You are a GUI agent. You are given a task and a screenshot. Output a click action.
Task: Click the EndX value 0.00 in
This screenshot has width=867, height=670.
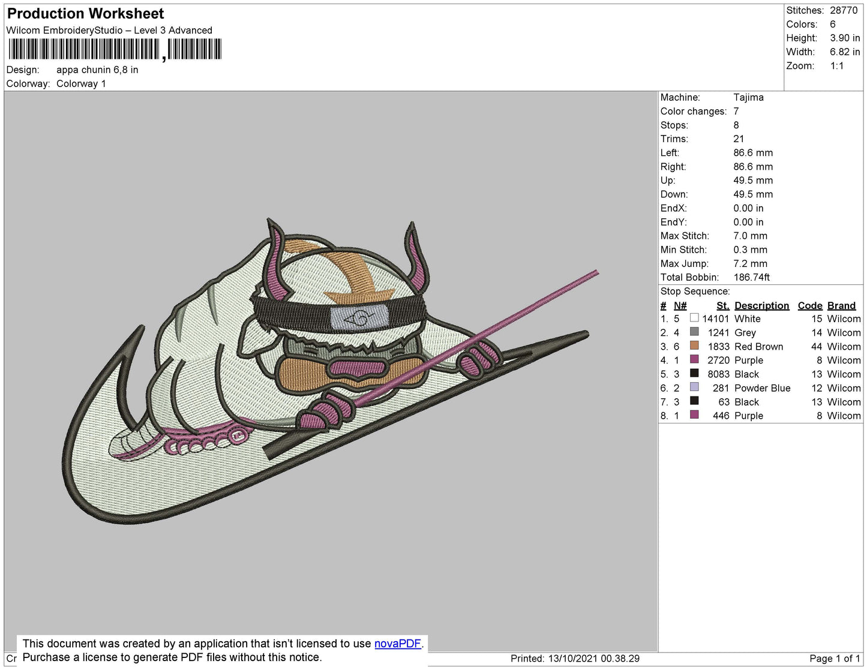[748, 208]
